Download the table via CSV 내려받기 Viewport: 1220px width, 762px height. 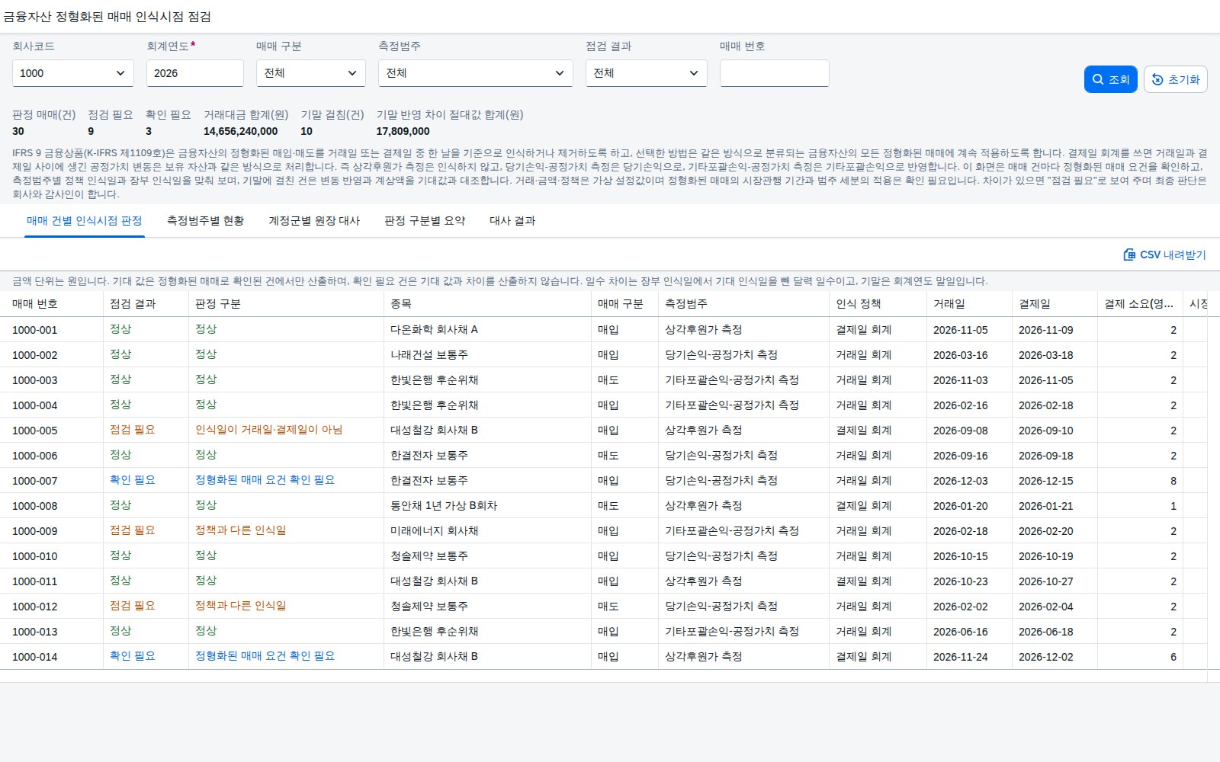coord(1164,255)
